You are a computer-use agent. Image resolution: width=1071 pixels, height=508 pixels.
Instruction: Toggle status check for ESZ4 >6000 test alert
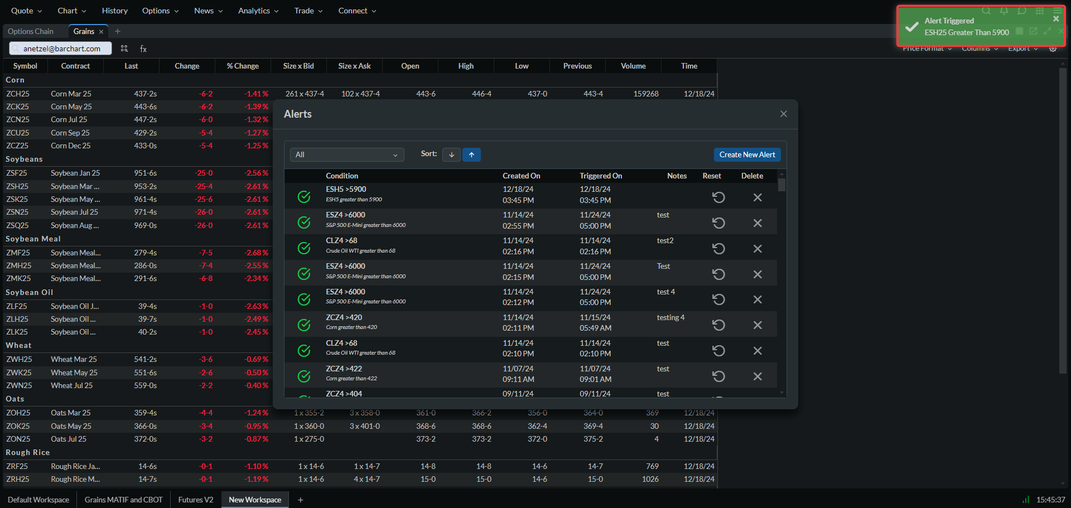coord(304,223)
